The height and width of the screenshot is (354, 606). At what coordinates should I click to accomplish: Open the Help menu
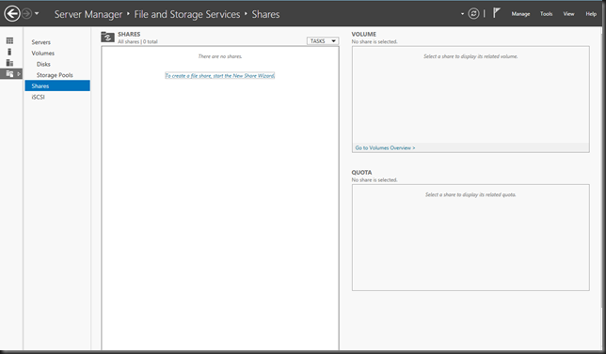(x=591, y=14)
